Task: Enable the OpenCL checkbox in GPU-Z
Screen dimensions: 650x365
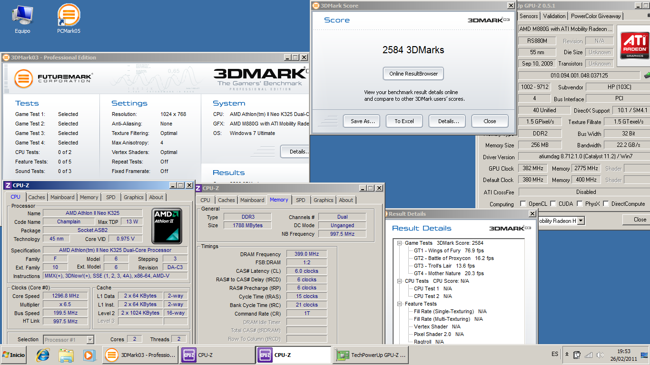Action: tap(523, 204)
